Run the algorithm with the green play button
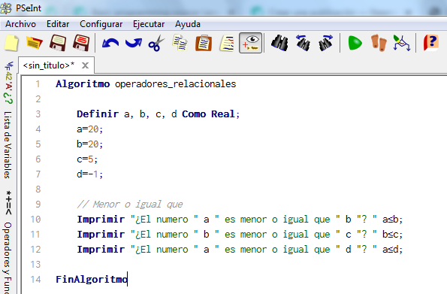 pos(355,44)
